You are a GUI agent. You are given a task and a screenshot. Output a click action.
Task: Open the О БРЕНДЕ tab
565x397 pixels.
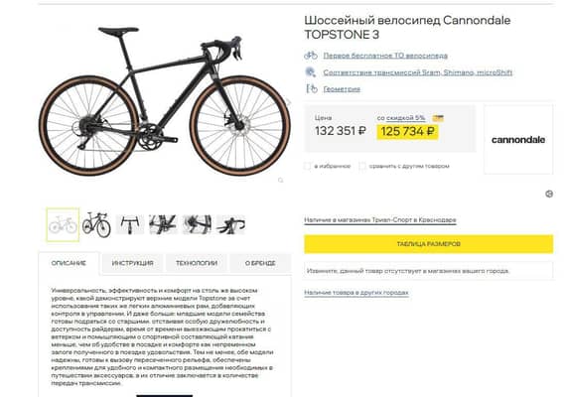(x=260, y=263)
